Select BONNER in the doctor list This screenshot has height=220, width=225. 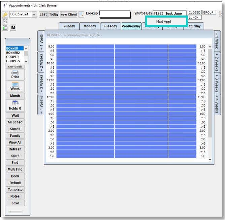pyautogui.click(x=15, y=49)
